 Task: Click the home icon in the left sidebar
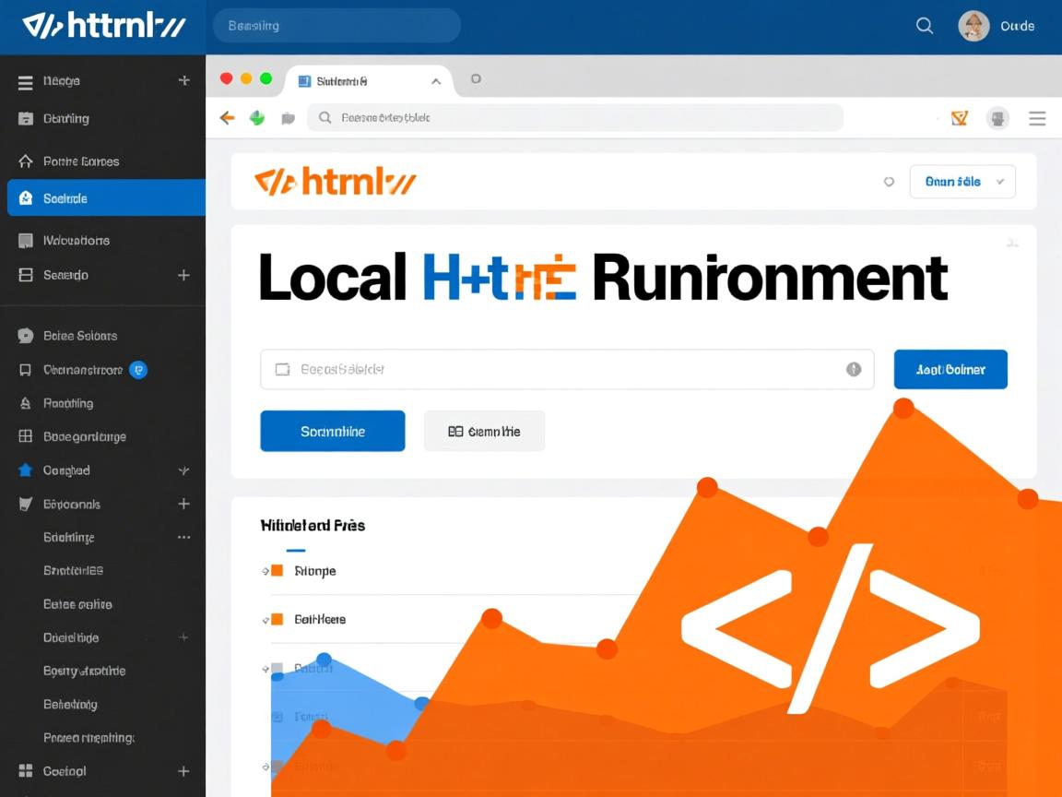tap(26, 161)
